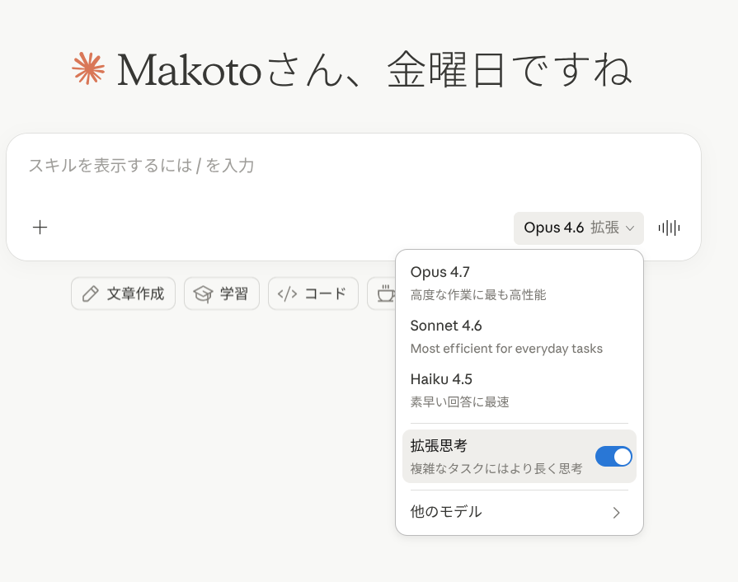Click the 学習 learning button
This screenshot has height=582, width=738.
[221, 293]
